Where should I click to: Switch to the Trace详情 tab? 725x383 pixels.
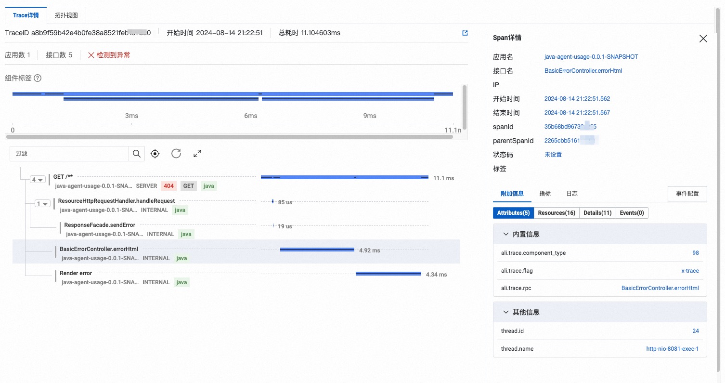pyautogui.click(x=26, y=15)
